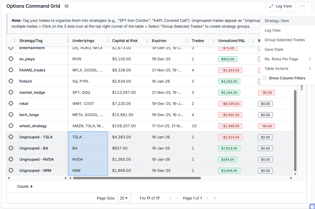315x209 pixels.
Task: Open the three dots options menu
Action: pos(302,6)
